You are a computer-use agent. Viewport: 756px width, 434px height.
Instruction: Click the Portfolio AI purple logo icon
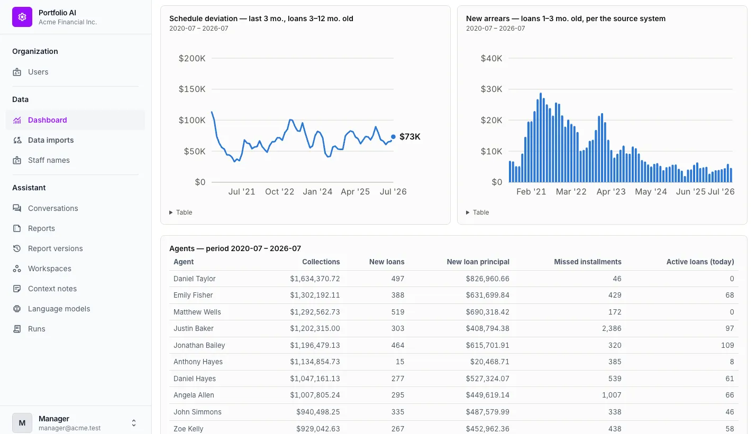(x=22, y=17)
